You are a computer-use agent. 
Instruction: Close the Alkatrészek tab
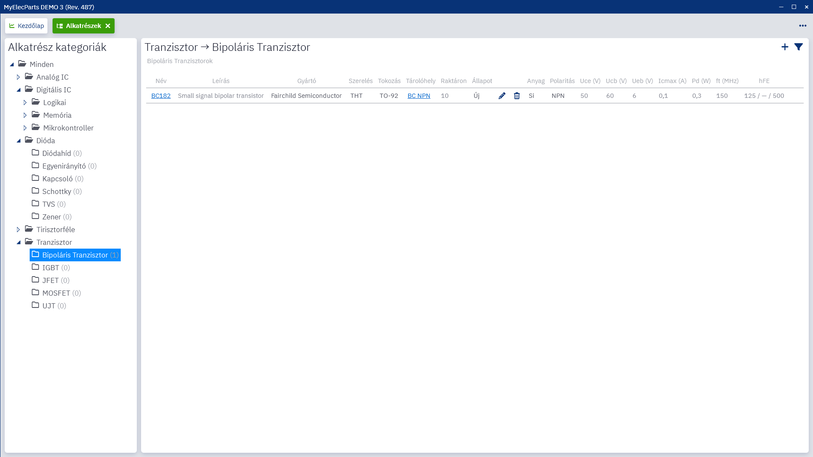click(108, 26)
